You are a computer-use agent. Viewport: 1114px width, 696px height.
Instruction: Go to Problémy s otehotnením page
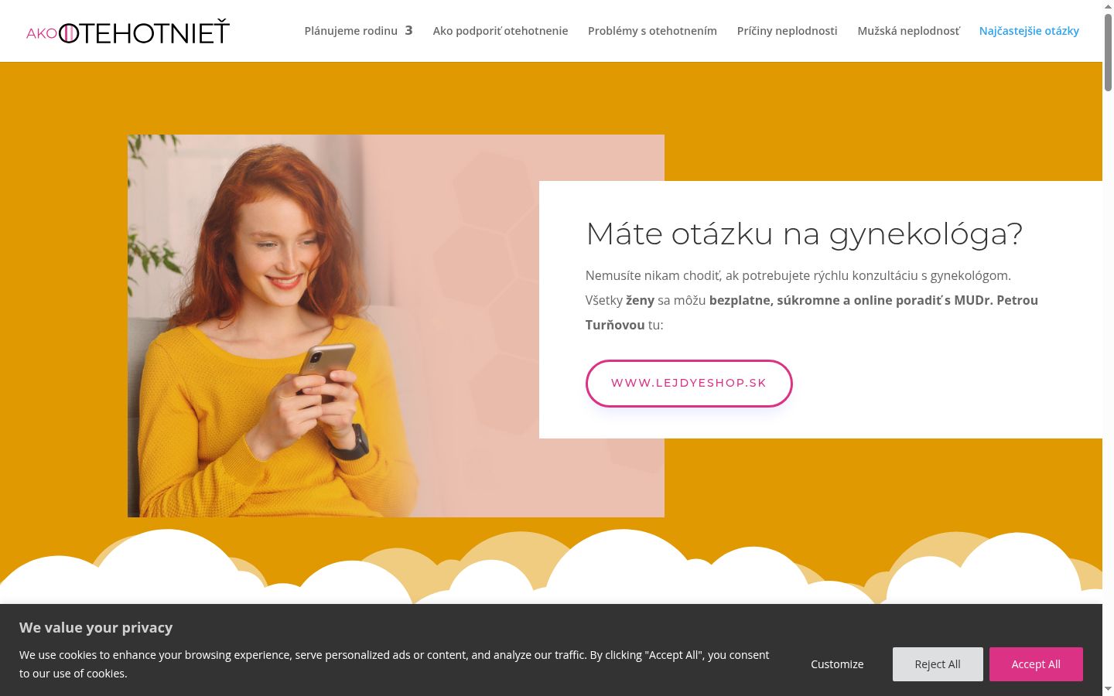tap(652, 31)
